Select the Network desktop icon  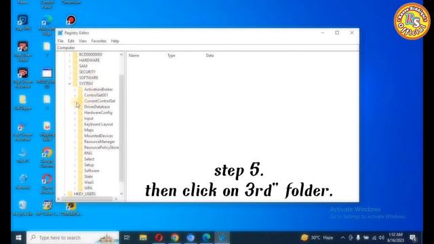(22, 181)
